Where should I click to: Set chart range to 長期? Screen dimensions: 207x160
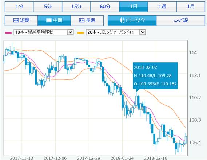(87, 20)
